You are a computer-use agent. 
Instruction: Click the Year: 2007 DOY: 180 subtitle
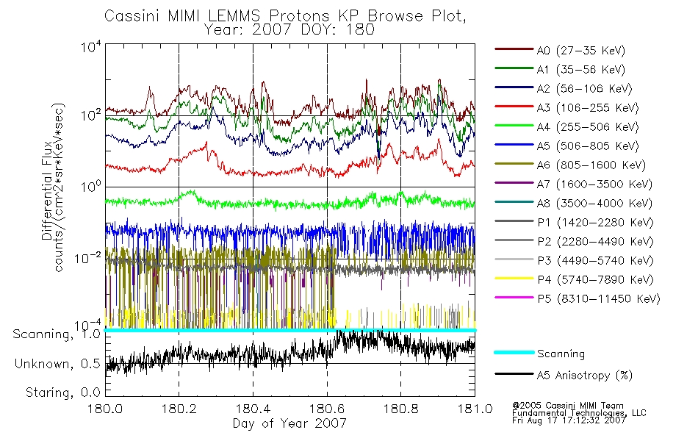click(x=289, y=30)
